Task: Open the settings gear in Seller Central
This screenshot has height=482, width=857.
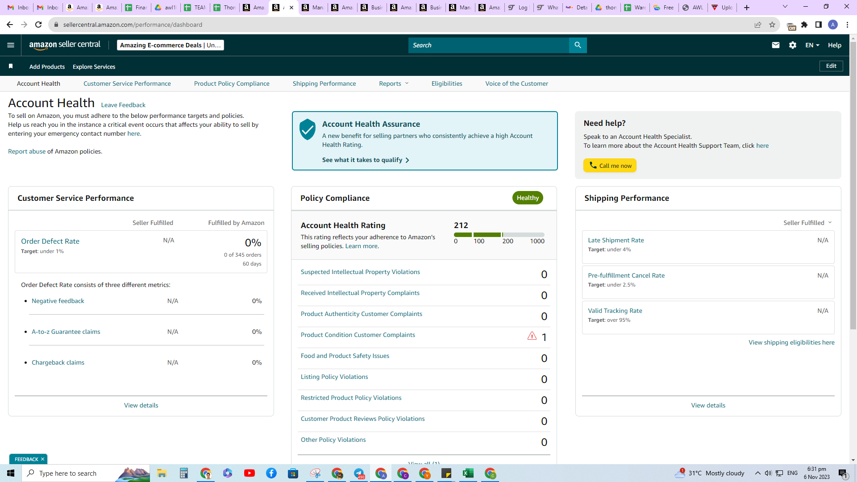Action: click(x=793, y=45)
